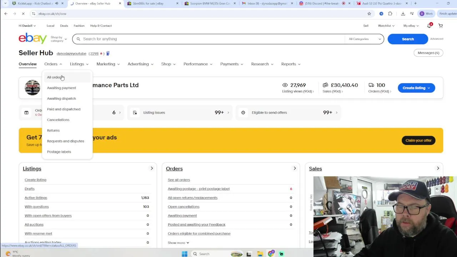This screenshot has height=257, width=457.
Task: Click the blue Search button
Action: tap(408, 39)
